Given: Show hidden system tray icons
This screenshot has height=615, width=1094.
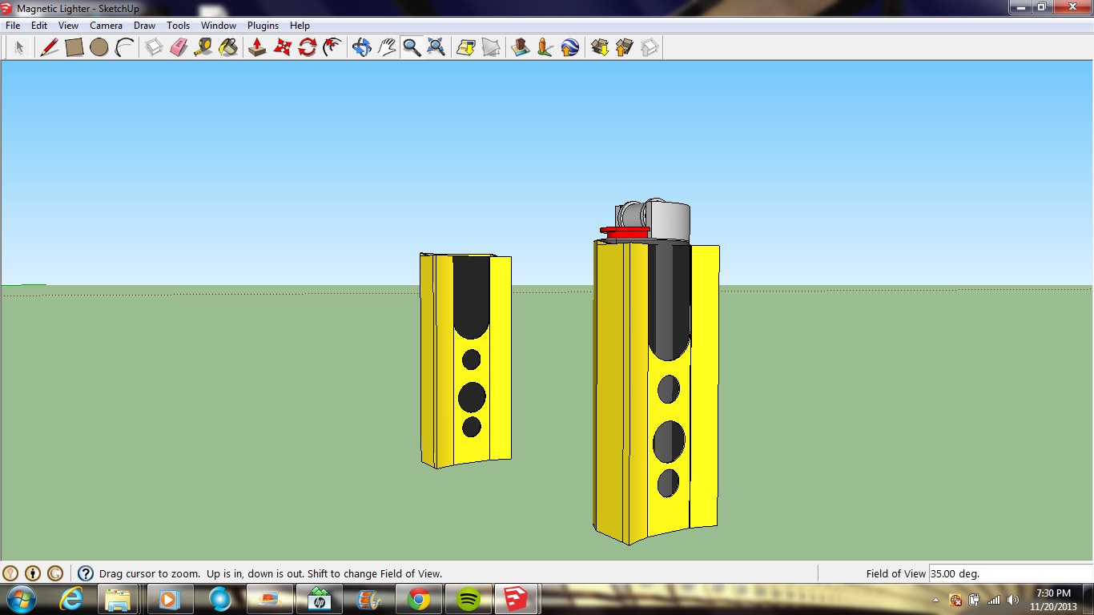Looking at the screenshot, I should pos(936,600).
